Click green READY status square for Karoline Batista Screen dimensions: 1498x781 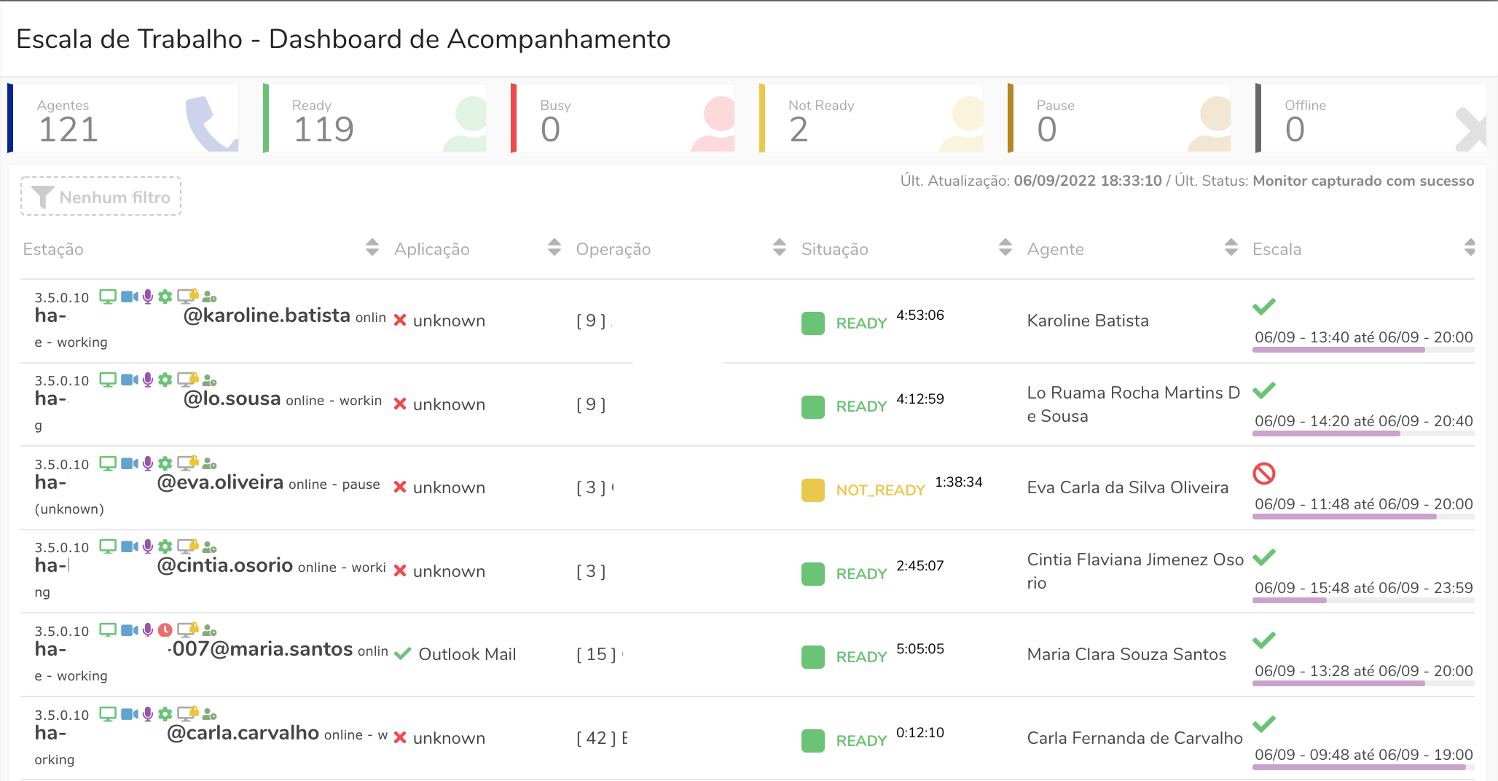(812, 323)
